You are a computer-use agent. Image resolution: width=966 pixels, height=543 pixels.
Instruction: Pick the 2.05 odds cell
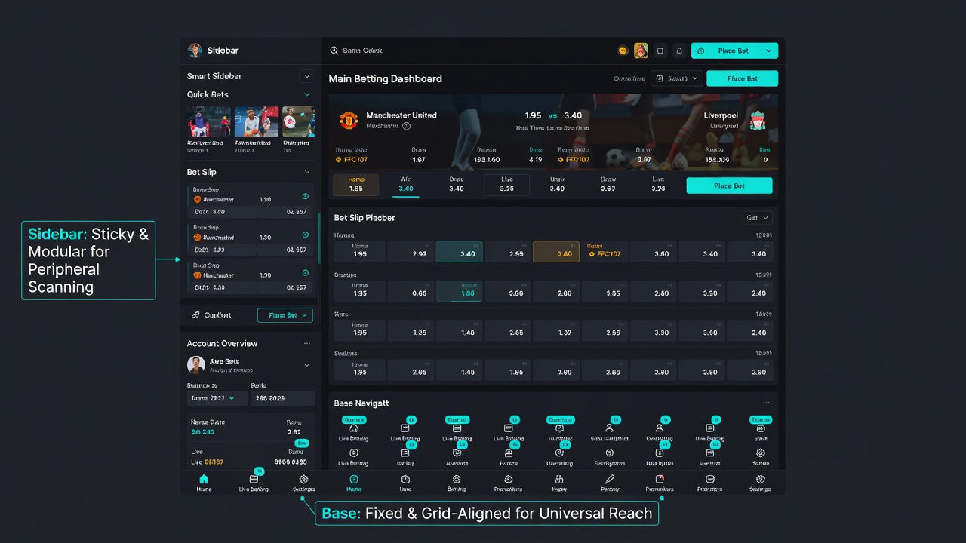click(x=409, y=370)
